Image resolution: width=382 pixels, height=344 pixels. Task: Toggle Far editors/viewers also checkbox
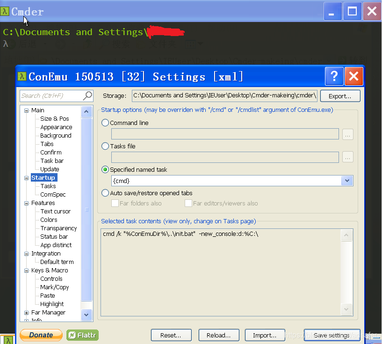pos(188,203)
